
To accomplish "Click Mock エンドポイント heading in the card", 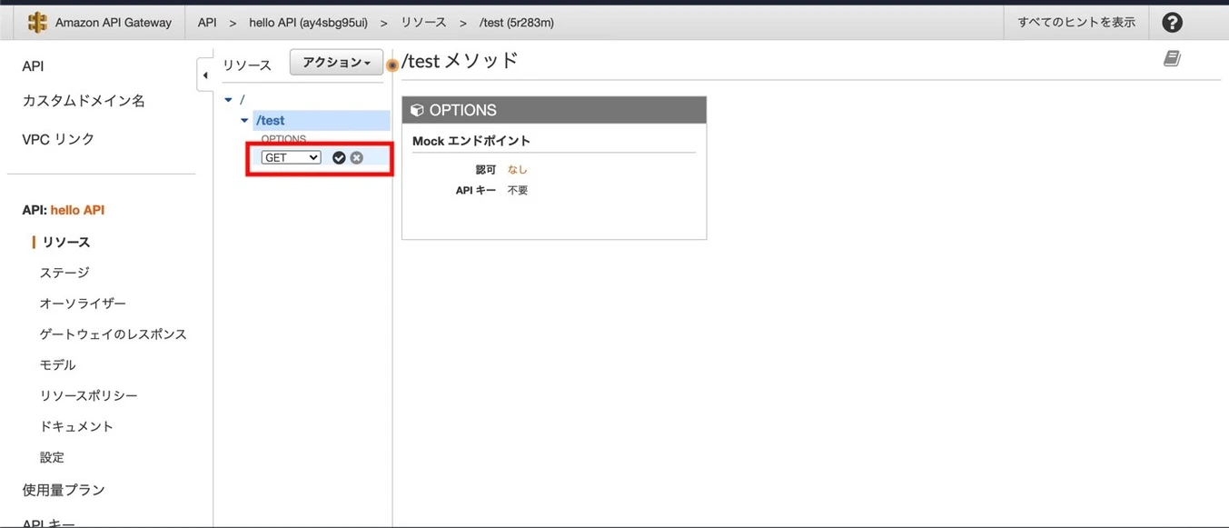I will [471, 141].
